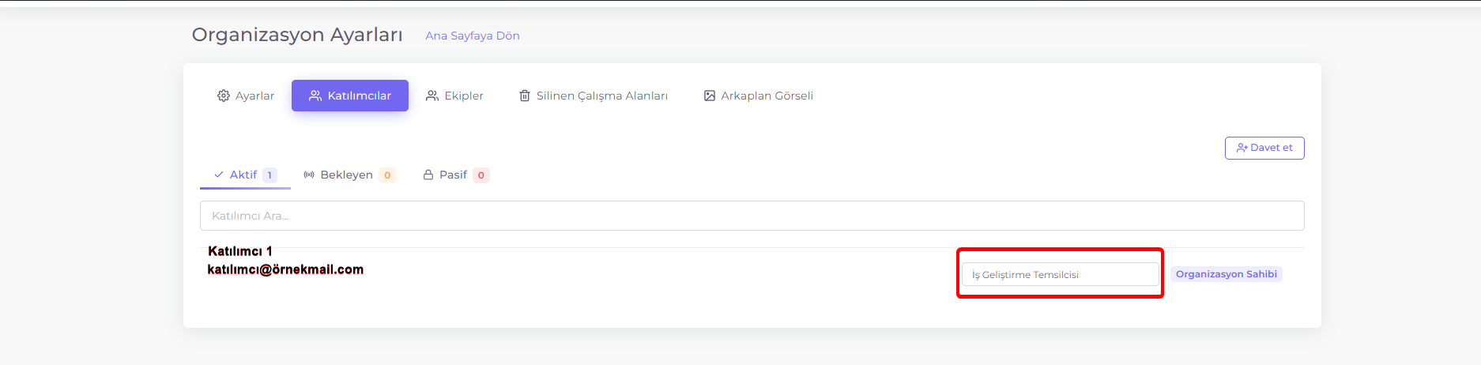The image size is (1481, 365).
Task: Click the Organizasyon Sahibi badge
Action: click(x=1227, y=274)
